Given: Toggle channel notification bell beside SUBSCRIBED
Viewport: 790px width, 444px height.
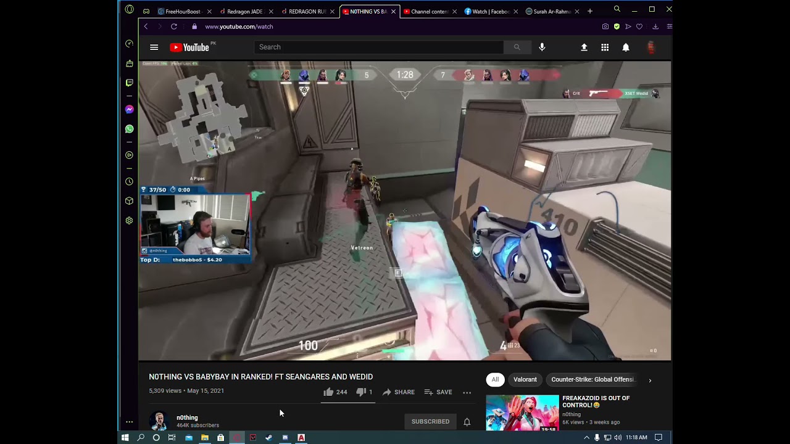Looking at the screenshot, I should coord(467,422).
